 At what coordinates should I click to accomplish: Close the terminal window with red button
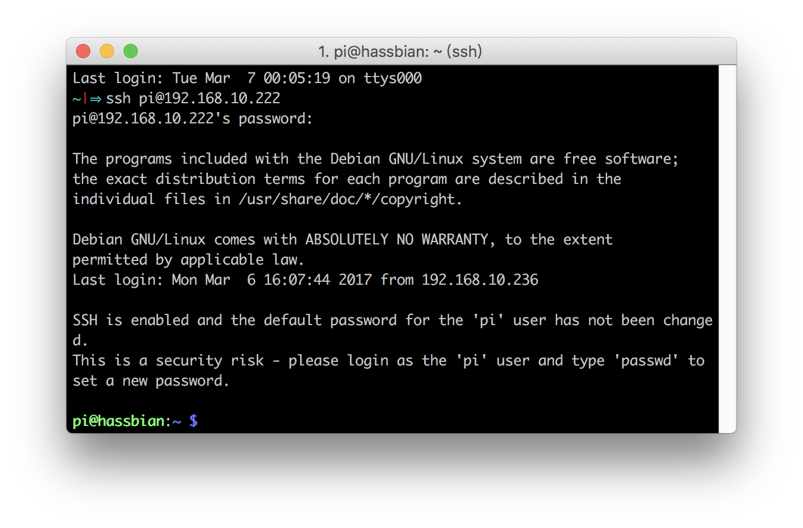click(83, 52)
